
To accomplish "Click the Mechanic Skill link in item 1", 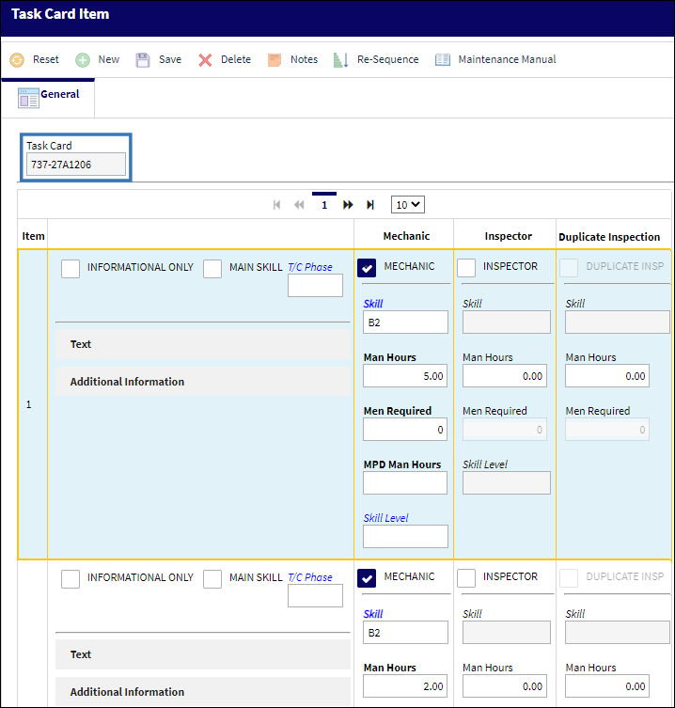I will point(373,304).
